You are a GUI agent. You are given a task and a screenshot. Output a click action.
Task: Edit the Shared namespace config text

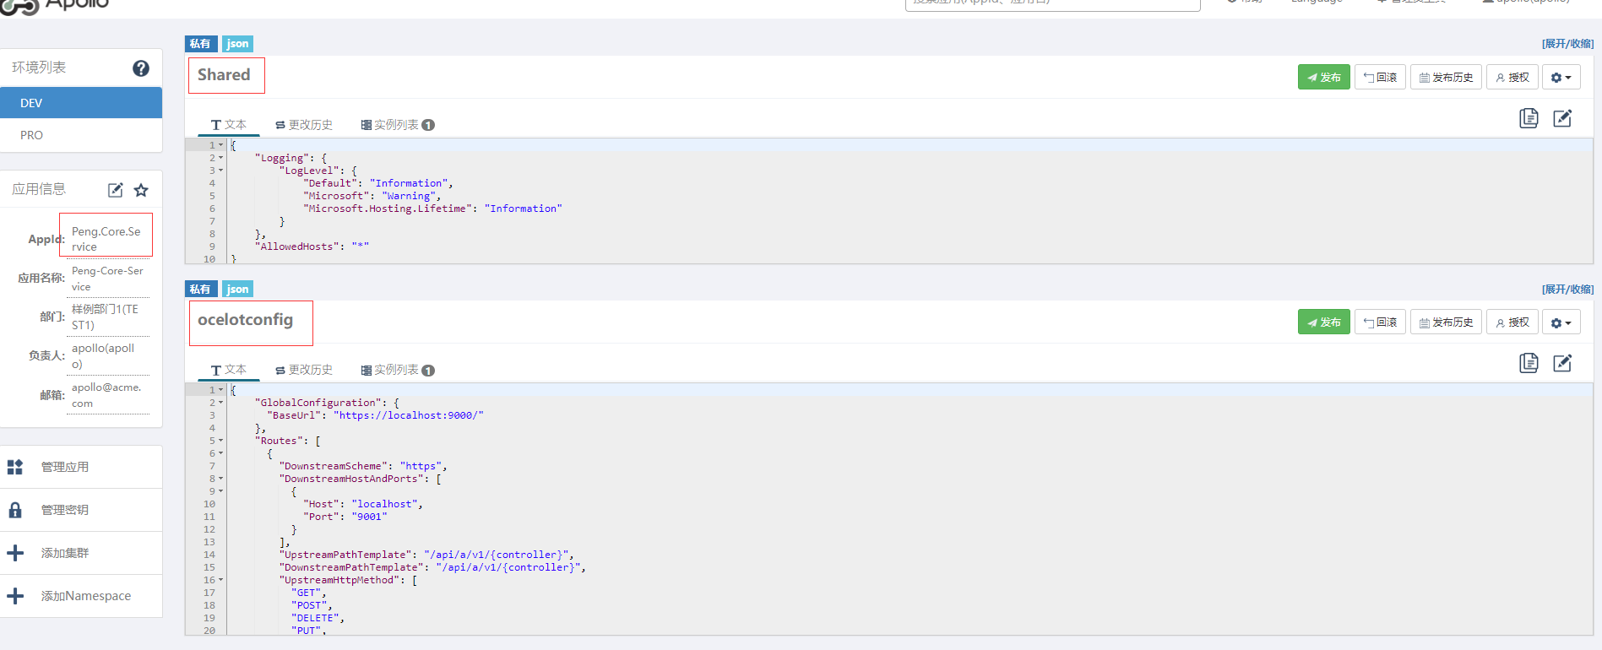pyautogui.click(x=1562, y=118)
